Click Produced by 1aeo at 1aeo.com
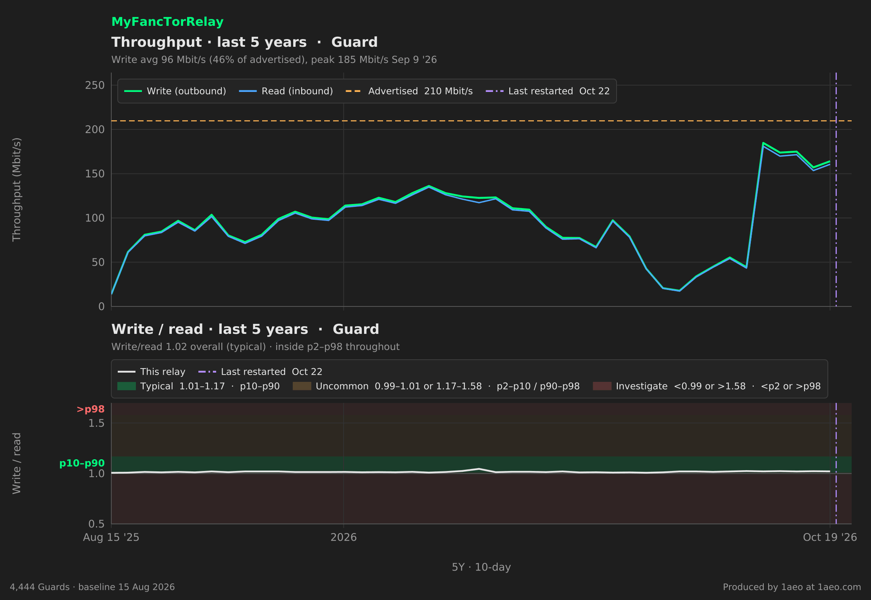This screenshot has width=871, height=600. (x=792, y=587)
